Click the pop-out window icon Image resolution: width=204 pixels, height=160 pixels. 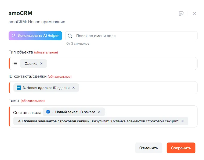coord(181,13)
